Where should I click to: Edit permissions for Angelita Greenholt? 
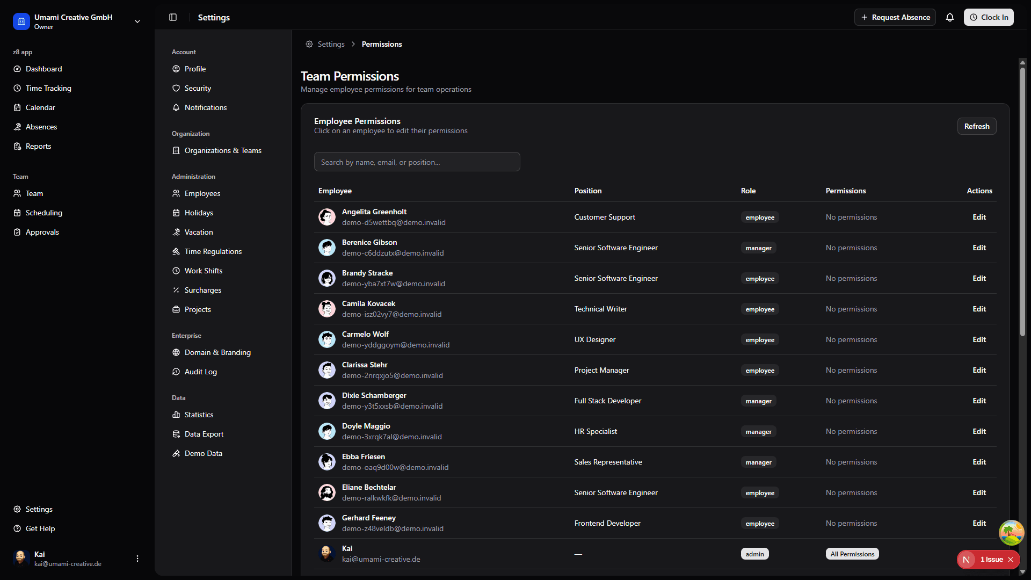(x=978, y=217)
